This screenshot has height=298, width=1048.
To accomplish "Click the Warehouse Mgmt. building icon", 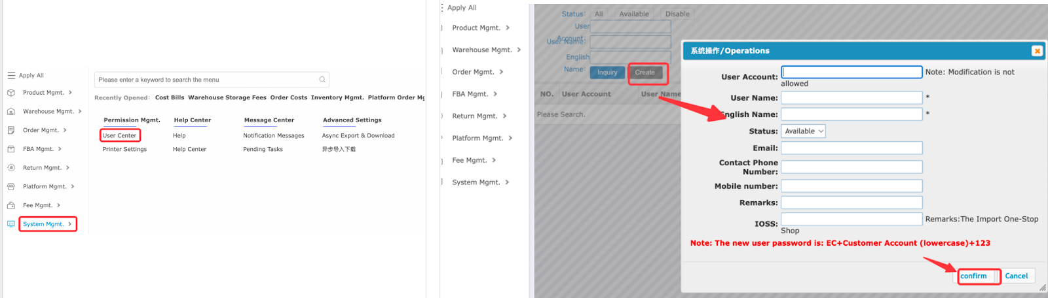I will point(11,112).
